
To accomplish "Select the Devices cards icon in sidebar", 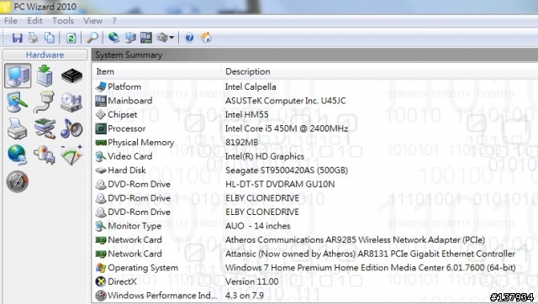I will click(x=45, y=128).
